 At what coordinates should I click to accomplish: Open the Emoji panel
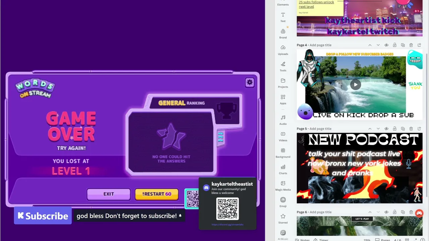coord(283,202)
